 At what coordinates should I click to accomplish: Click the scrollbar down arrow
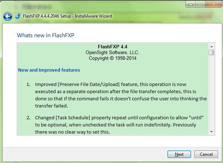click(x=212, y=132)
